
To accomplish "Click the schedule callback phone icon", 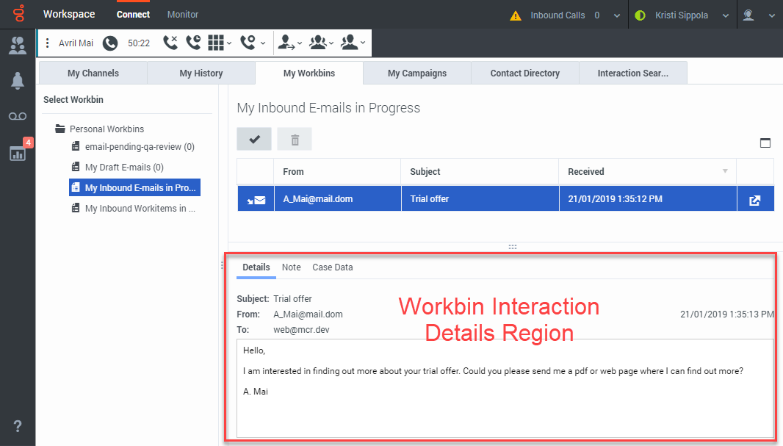I will 193,43.
